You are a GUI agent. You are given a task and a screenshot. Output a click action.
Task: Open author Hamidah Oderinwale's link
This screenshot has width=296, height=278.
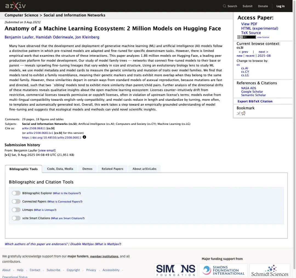pyautogui.click(x=54, y=37)
